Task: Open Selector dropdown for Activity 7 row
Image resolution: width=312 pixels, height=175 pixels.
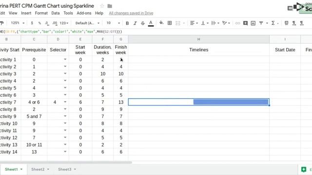Action: click(65, 102)
